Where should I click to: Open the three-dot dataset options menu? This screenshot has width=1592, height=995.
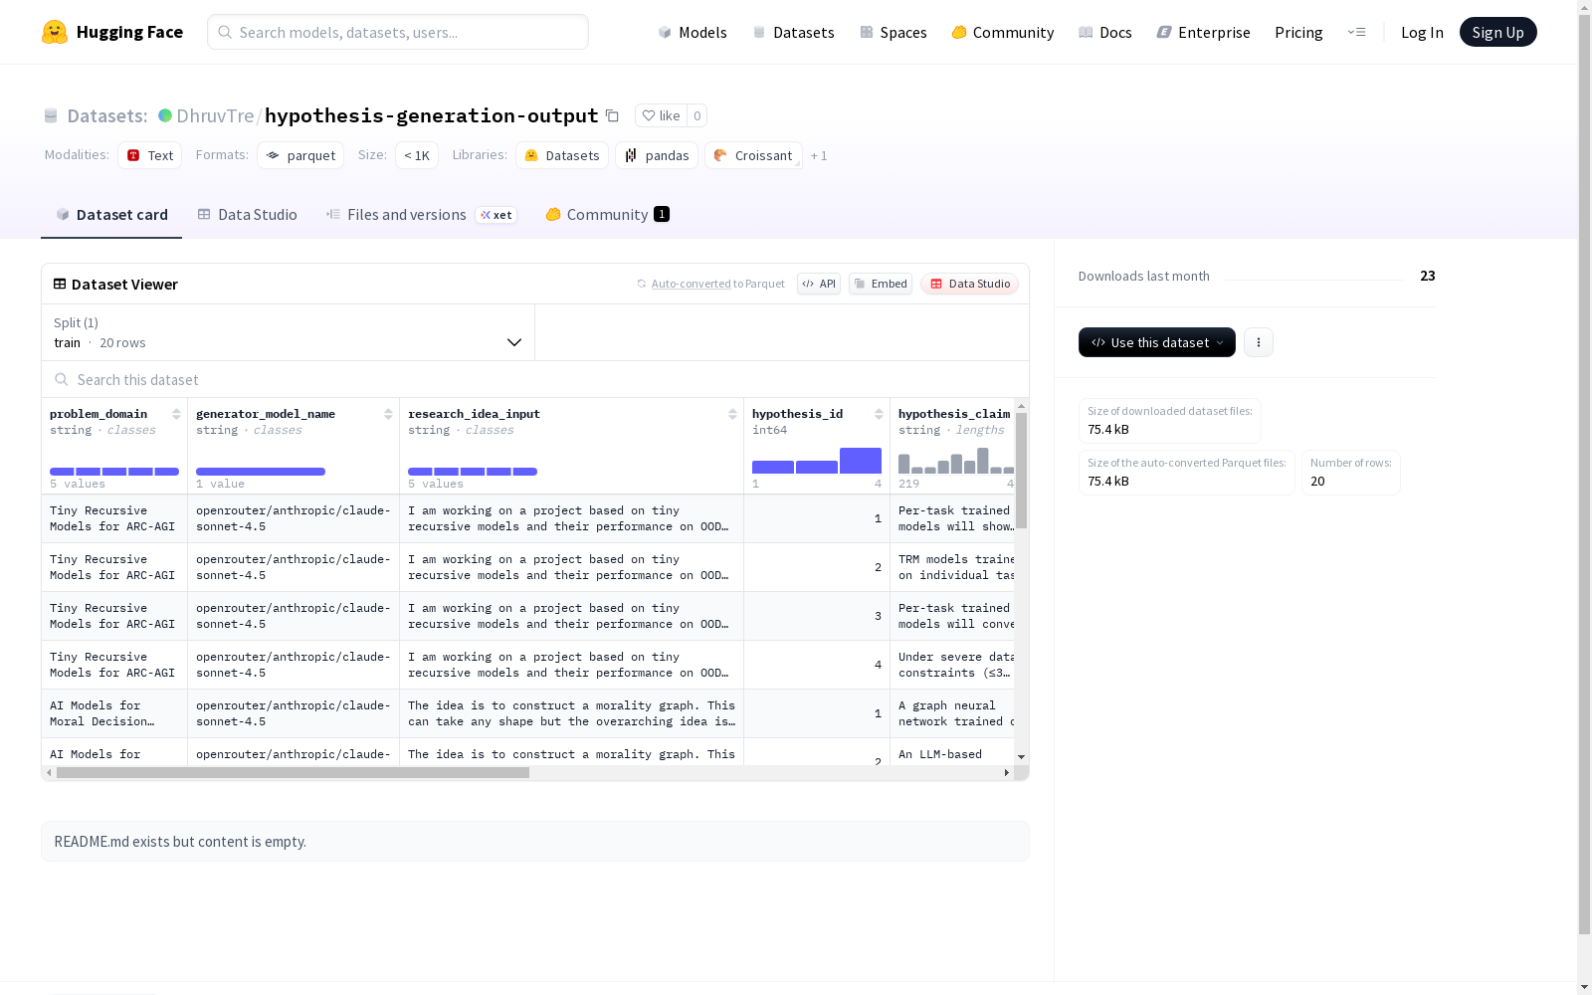(1259, 342)
